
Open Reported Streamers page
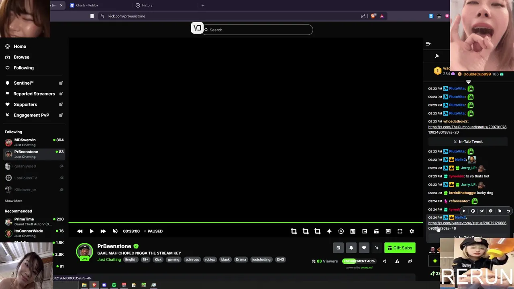(34, 94)
